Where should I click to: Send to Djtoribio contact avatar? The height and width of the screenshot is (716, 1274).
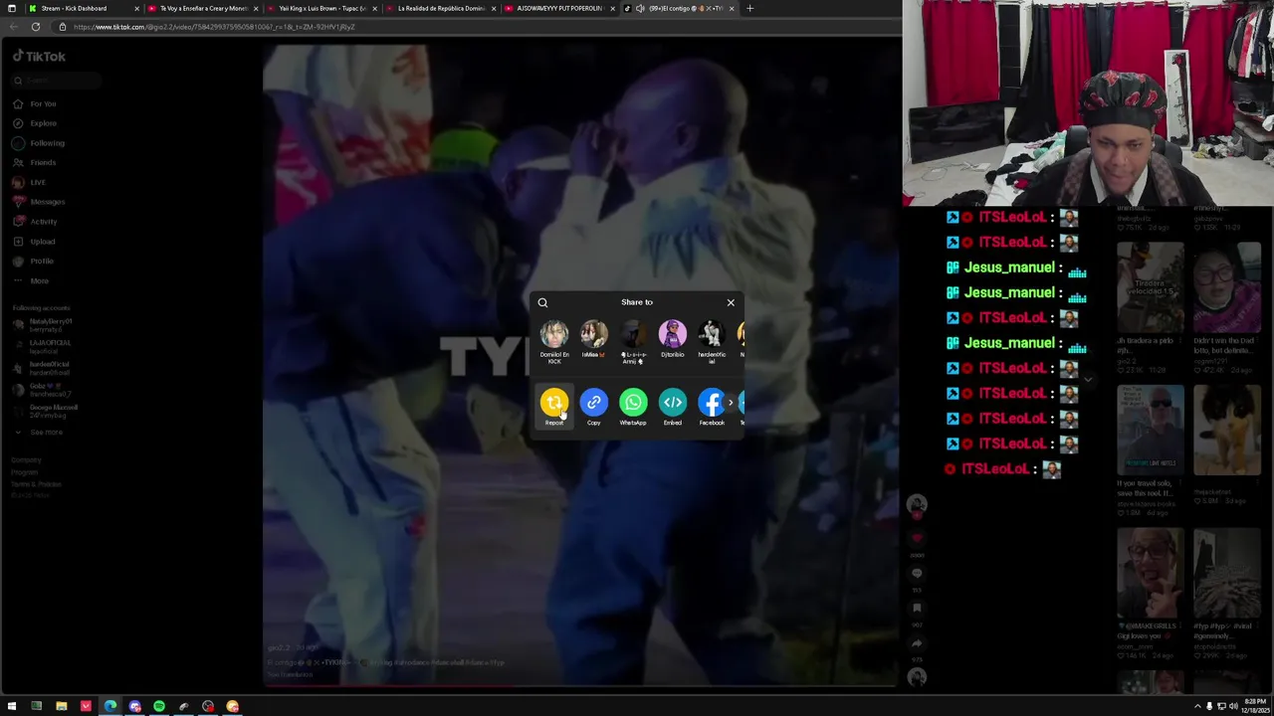pos(673,334)
